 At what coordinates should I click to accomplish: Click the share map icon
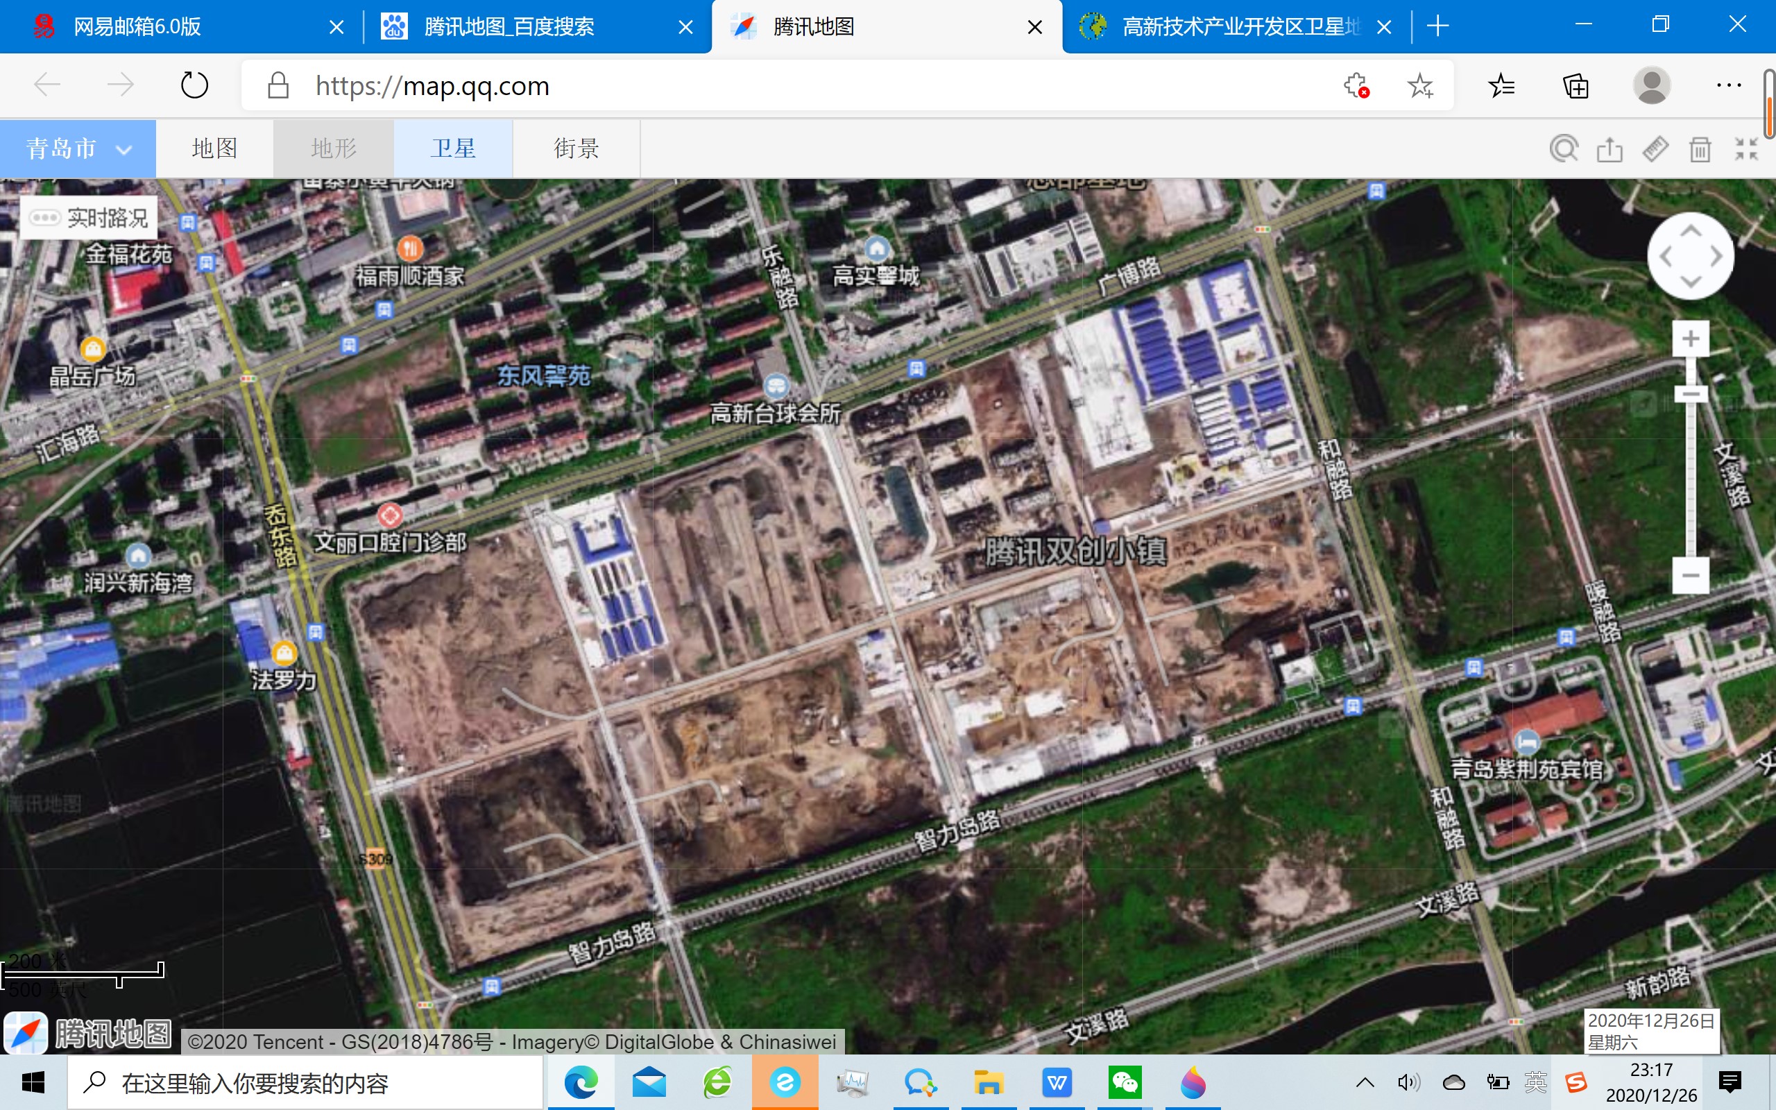pyautogui.click(x=1609, y=149)
